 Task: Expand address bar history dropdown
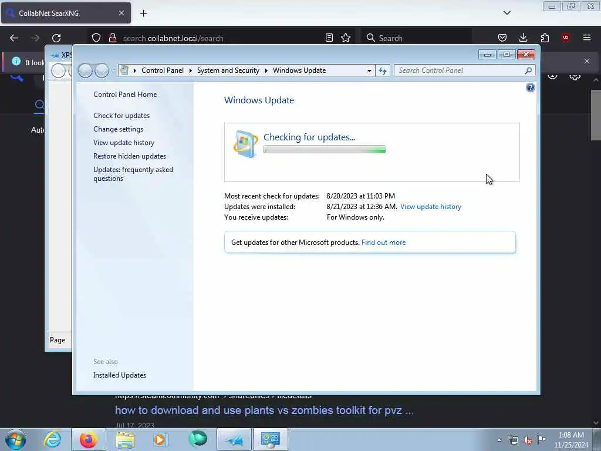369,70
